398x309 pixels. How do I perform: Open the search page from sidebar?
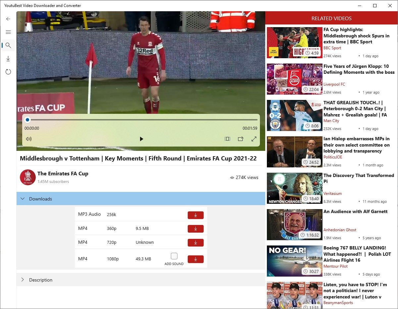pyautogui.click(x=8, y=45)
